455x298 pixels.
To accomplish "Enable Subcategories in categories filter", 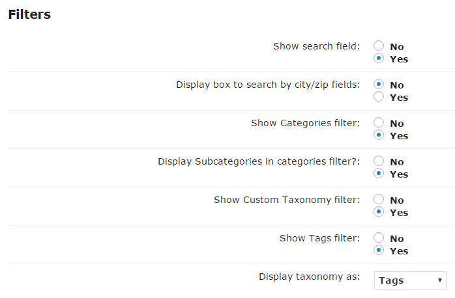I will coord(378,174).
